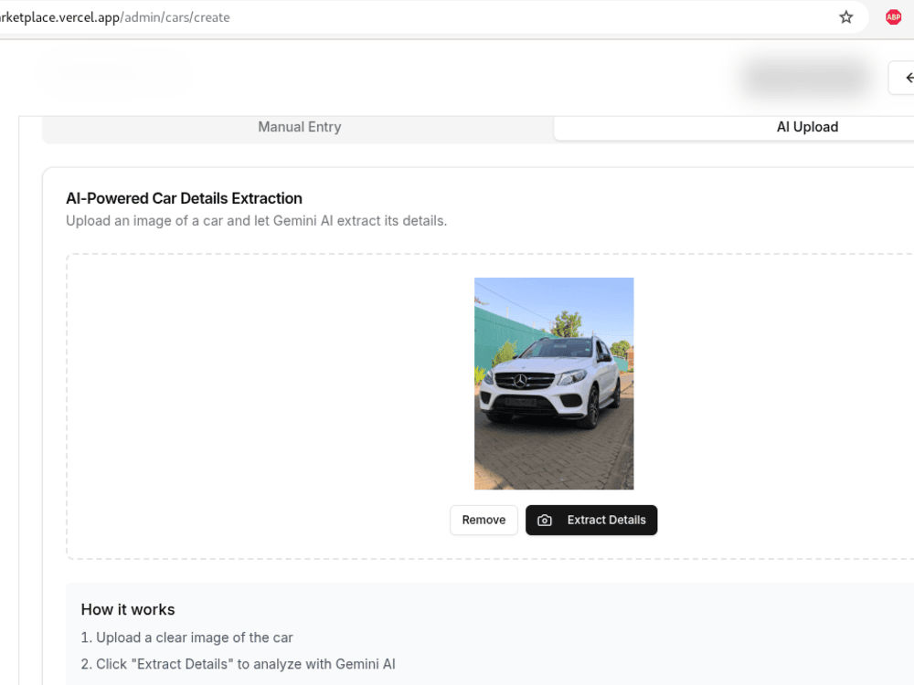
Task: Open the uploaded white Mercedes image preview
Action: [x=554, y=384]
